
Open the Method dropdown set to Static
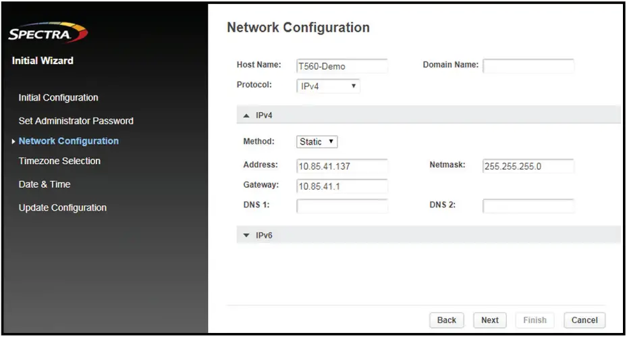point(317,142)
